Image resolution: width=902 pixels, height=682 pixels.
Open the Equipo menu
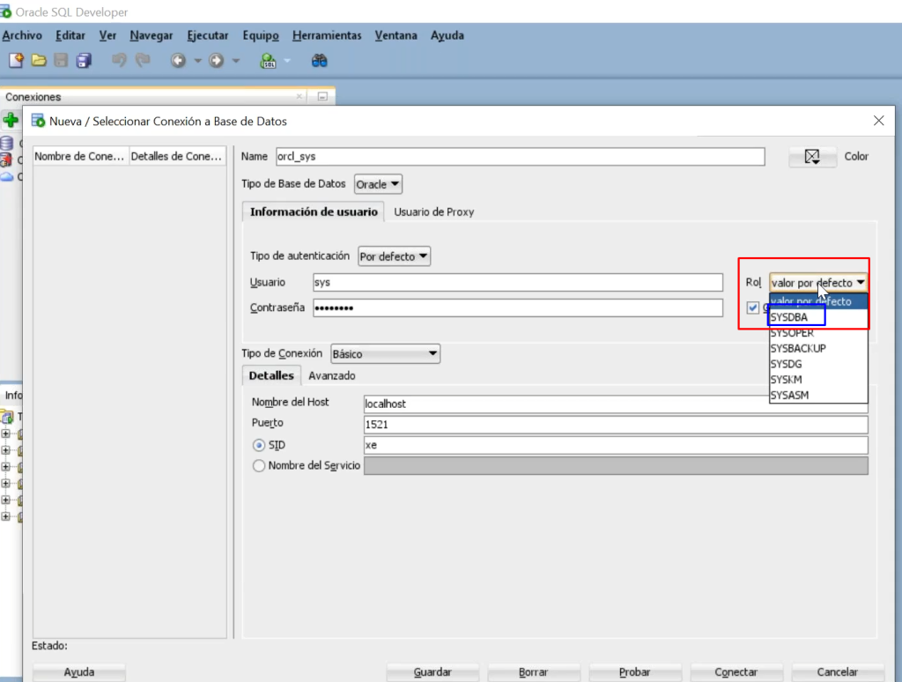coord(261,35)
